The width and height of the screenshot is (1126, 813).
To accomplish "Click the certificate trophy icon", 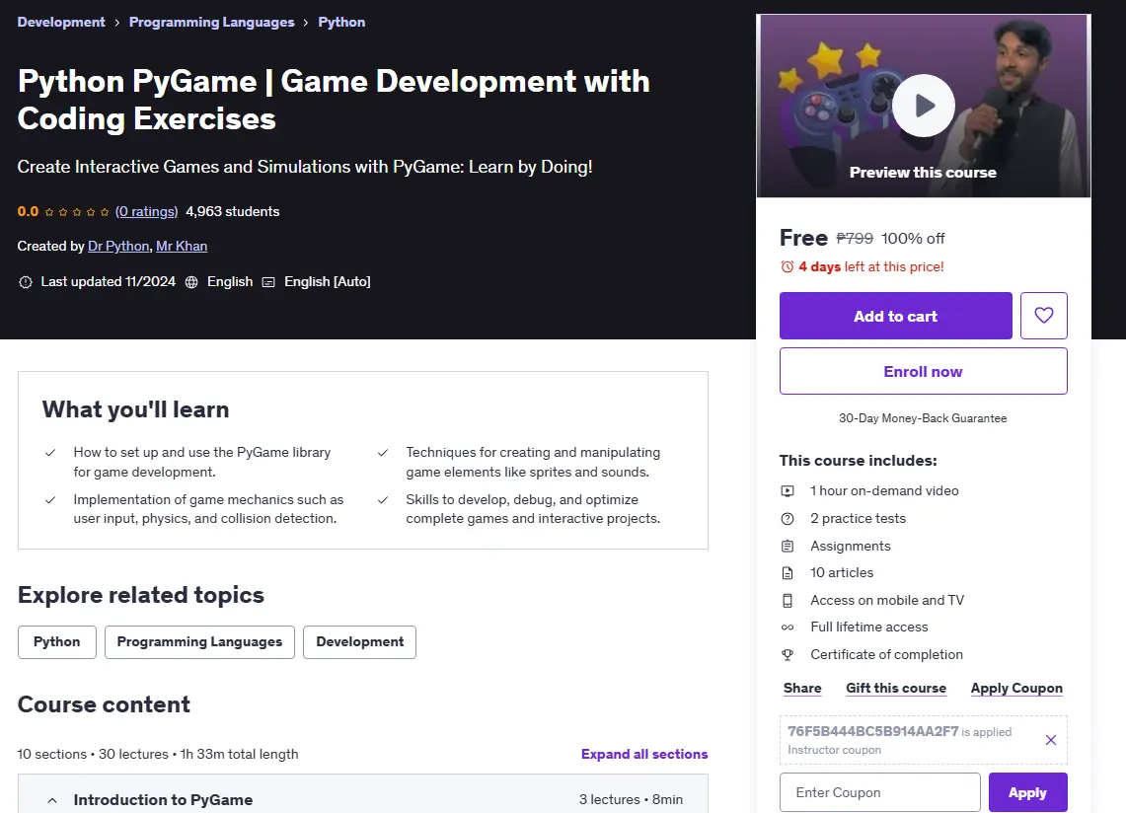I will pos(788,655).
